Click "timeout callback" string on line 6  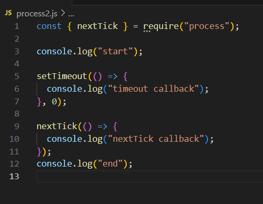pyautogui.click(x=153, y=89)
